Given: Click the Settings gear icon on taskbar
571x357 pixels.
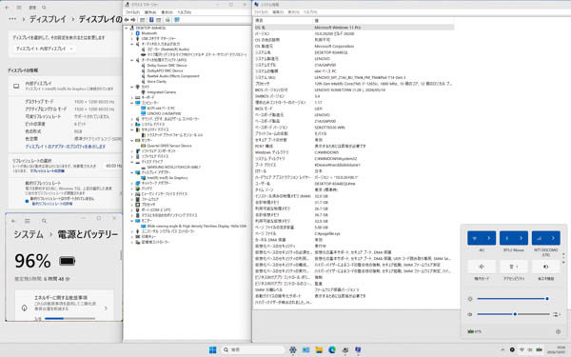Looking at the screenshot, I should pyautogui.click(x=293, y=349).
